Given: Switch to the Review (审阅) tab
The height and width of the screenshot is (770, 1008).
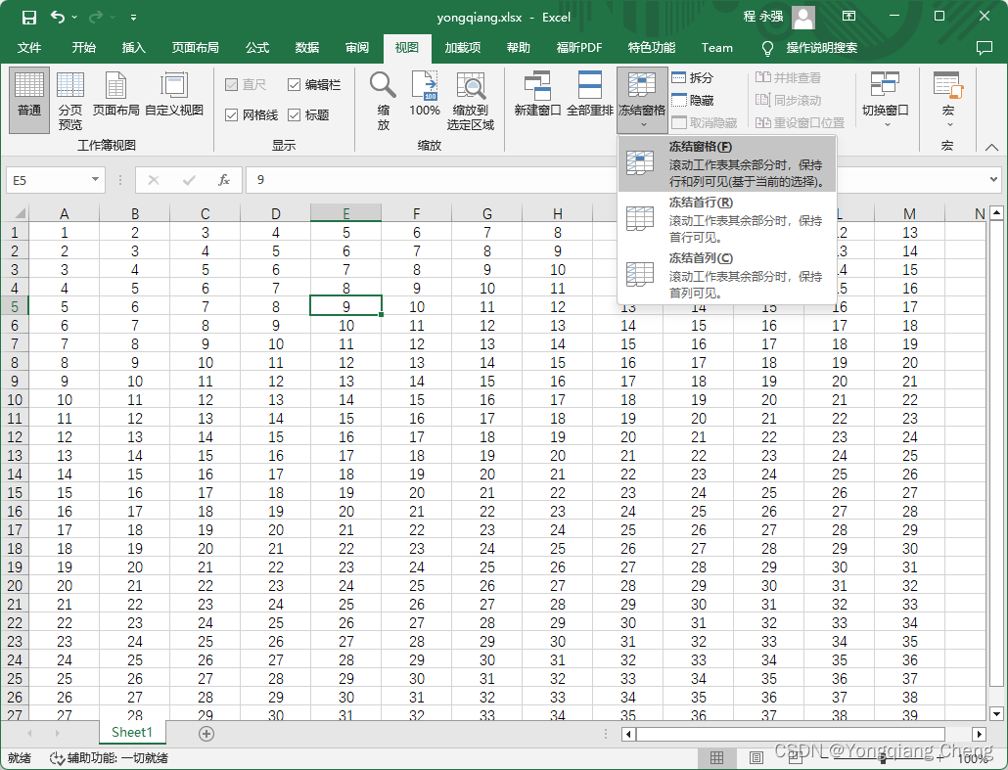Looking at the screenshot, I should (x=357, y=48).
